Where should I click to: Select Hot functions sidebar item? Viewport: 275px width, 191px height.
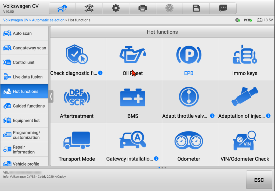(24, 91)
